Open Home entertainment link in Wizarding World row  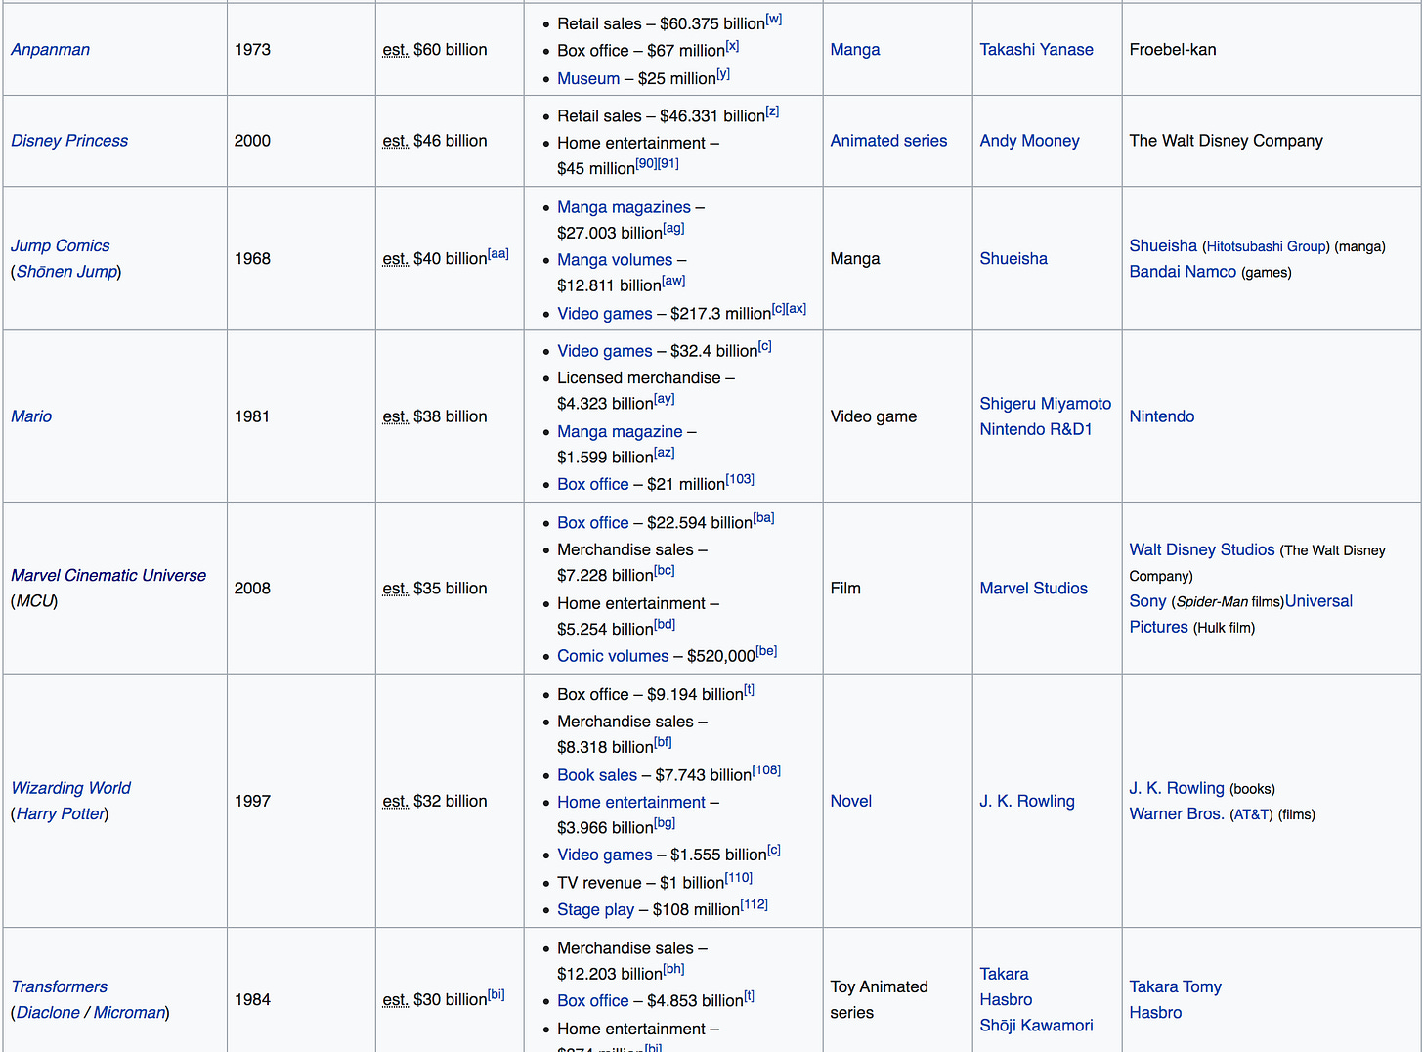click(631, 802)
